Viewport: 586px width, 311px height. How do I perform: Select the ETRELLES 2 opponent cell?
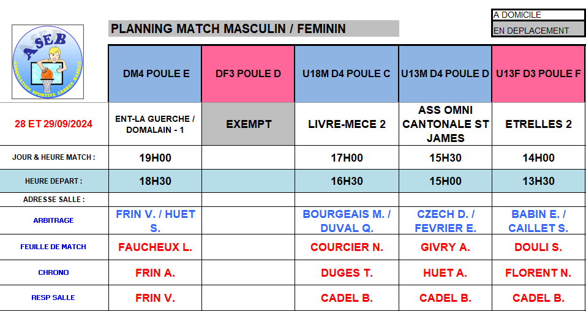click(x=538, y=124)
